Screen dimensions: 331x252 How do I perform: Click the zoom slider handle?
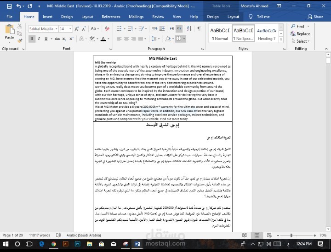point(291,235)
